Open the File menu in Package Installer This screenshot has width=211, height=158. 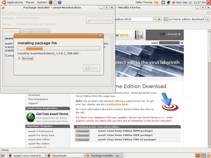pos(4,13)
